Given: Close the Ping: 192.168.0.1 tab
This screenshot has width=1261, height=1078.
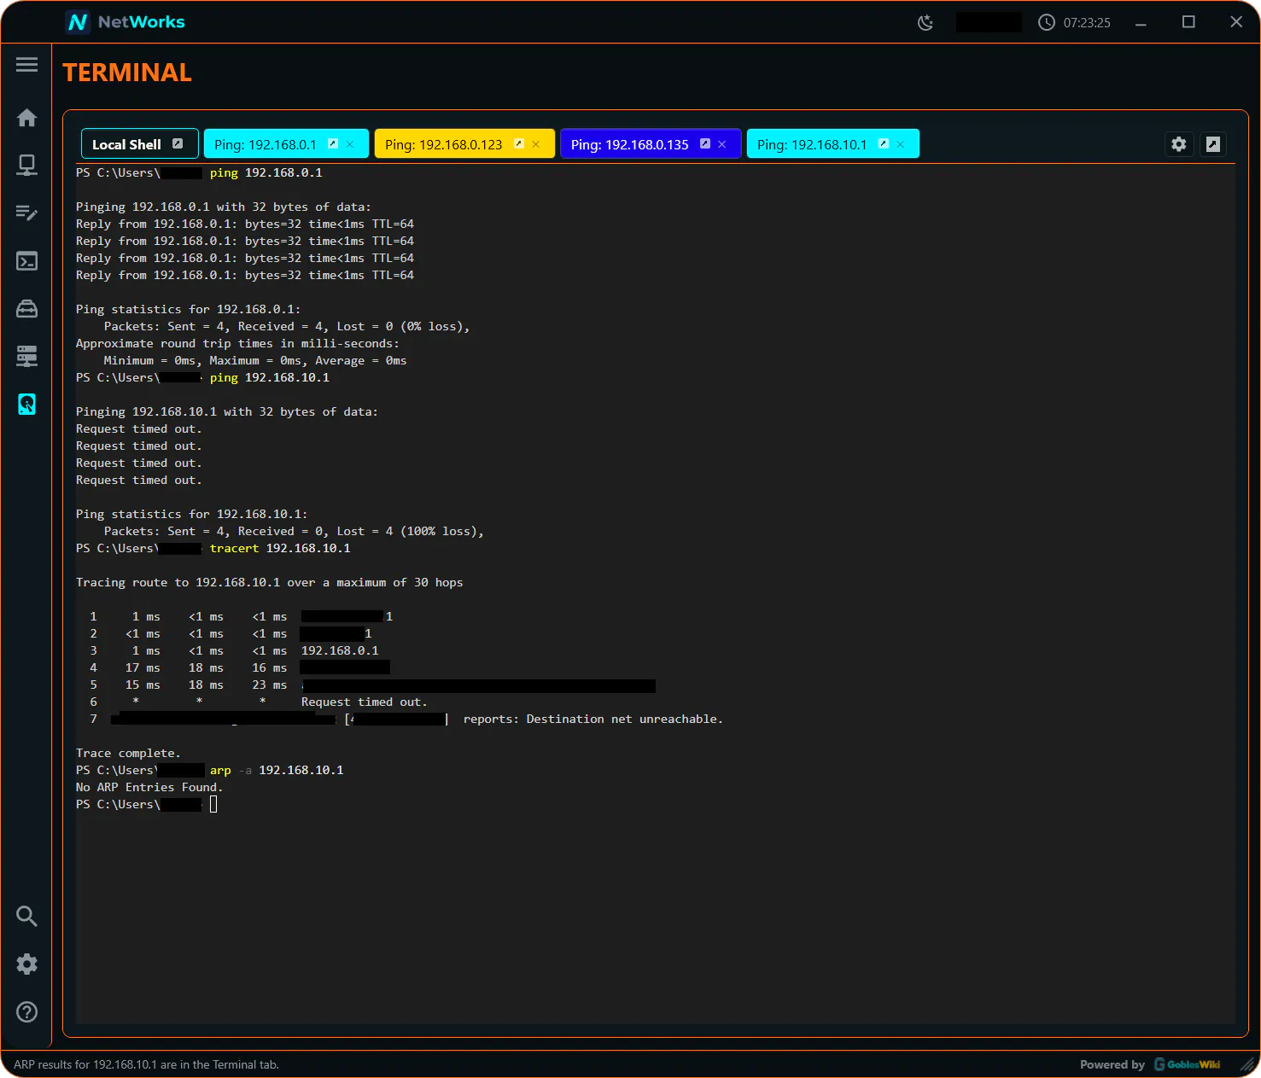Looking at the screenshot, I should click(x=350, y=144).
